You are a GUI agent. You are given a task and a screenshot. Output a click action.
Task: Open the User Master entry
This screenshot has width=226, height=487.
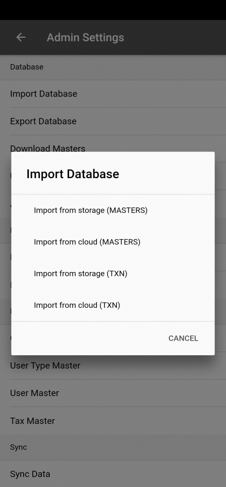pyautogui.click(x=113, y=393)
